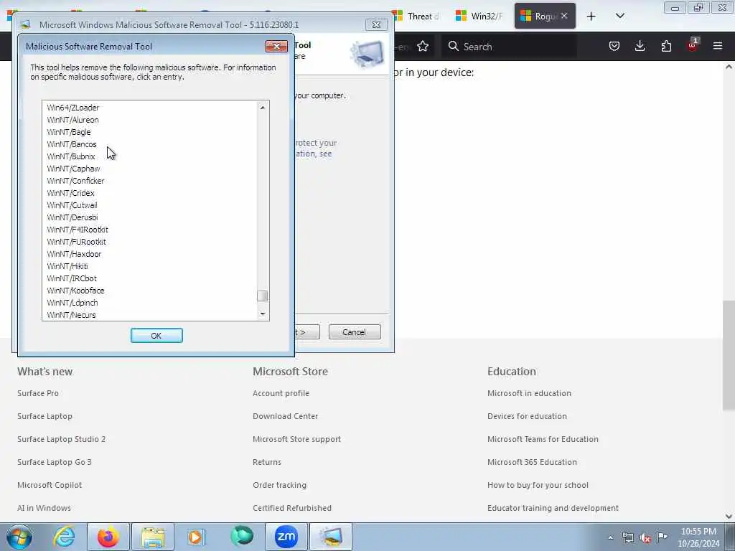Select WinNT/Conficker entry
This screenshot has width=735, height=551.
click(75, 181)
